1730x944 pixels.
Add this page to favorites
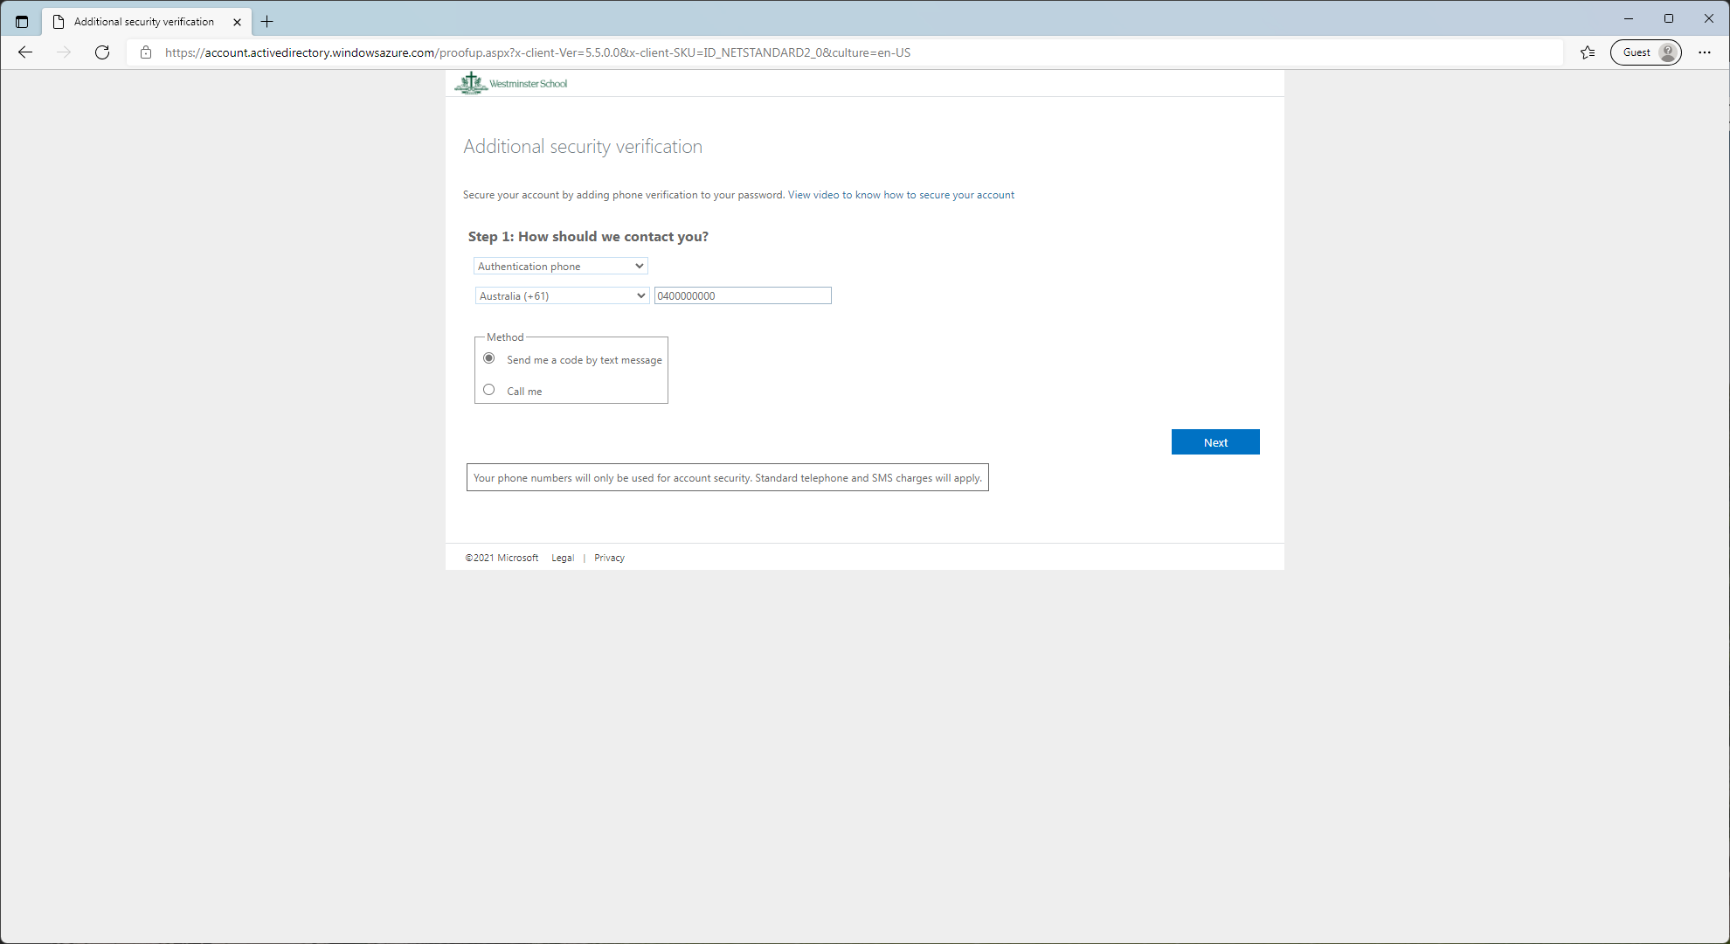click(1587, 52)
